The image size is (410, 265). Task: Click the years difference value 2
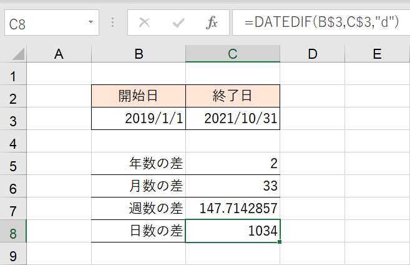233,164
